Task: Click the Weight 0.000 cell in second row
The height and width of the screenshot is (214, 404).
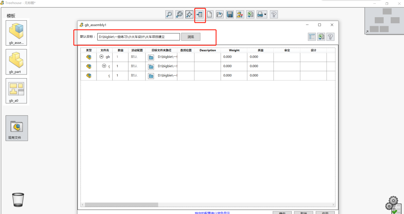Action: [x=234, y=66]
